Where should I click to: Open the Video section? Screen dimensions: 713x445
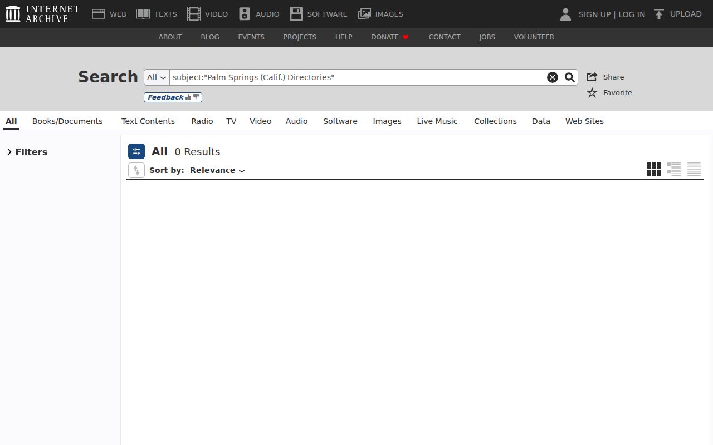click(x=207, y=14)
